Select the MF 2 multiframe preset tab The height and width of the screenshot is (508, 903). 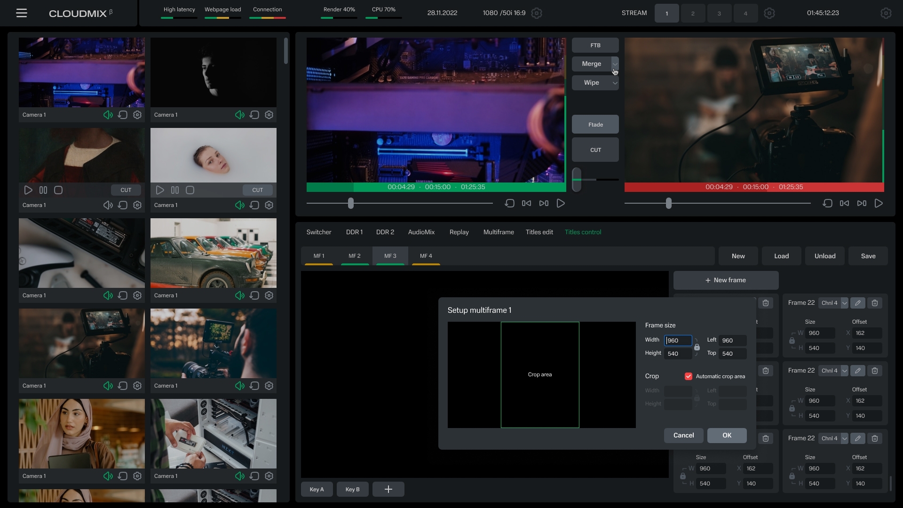click(x=354, y=256)
